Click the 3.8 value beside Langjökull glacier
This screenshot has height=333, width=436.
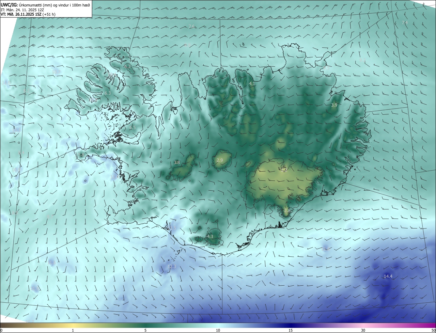pyautogui.click(x=177, y=163)
